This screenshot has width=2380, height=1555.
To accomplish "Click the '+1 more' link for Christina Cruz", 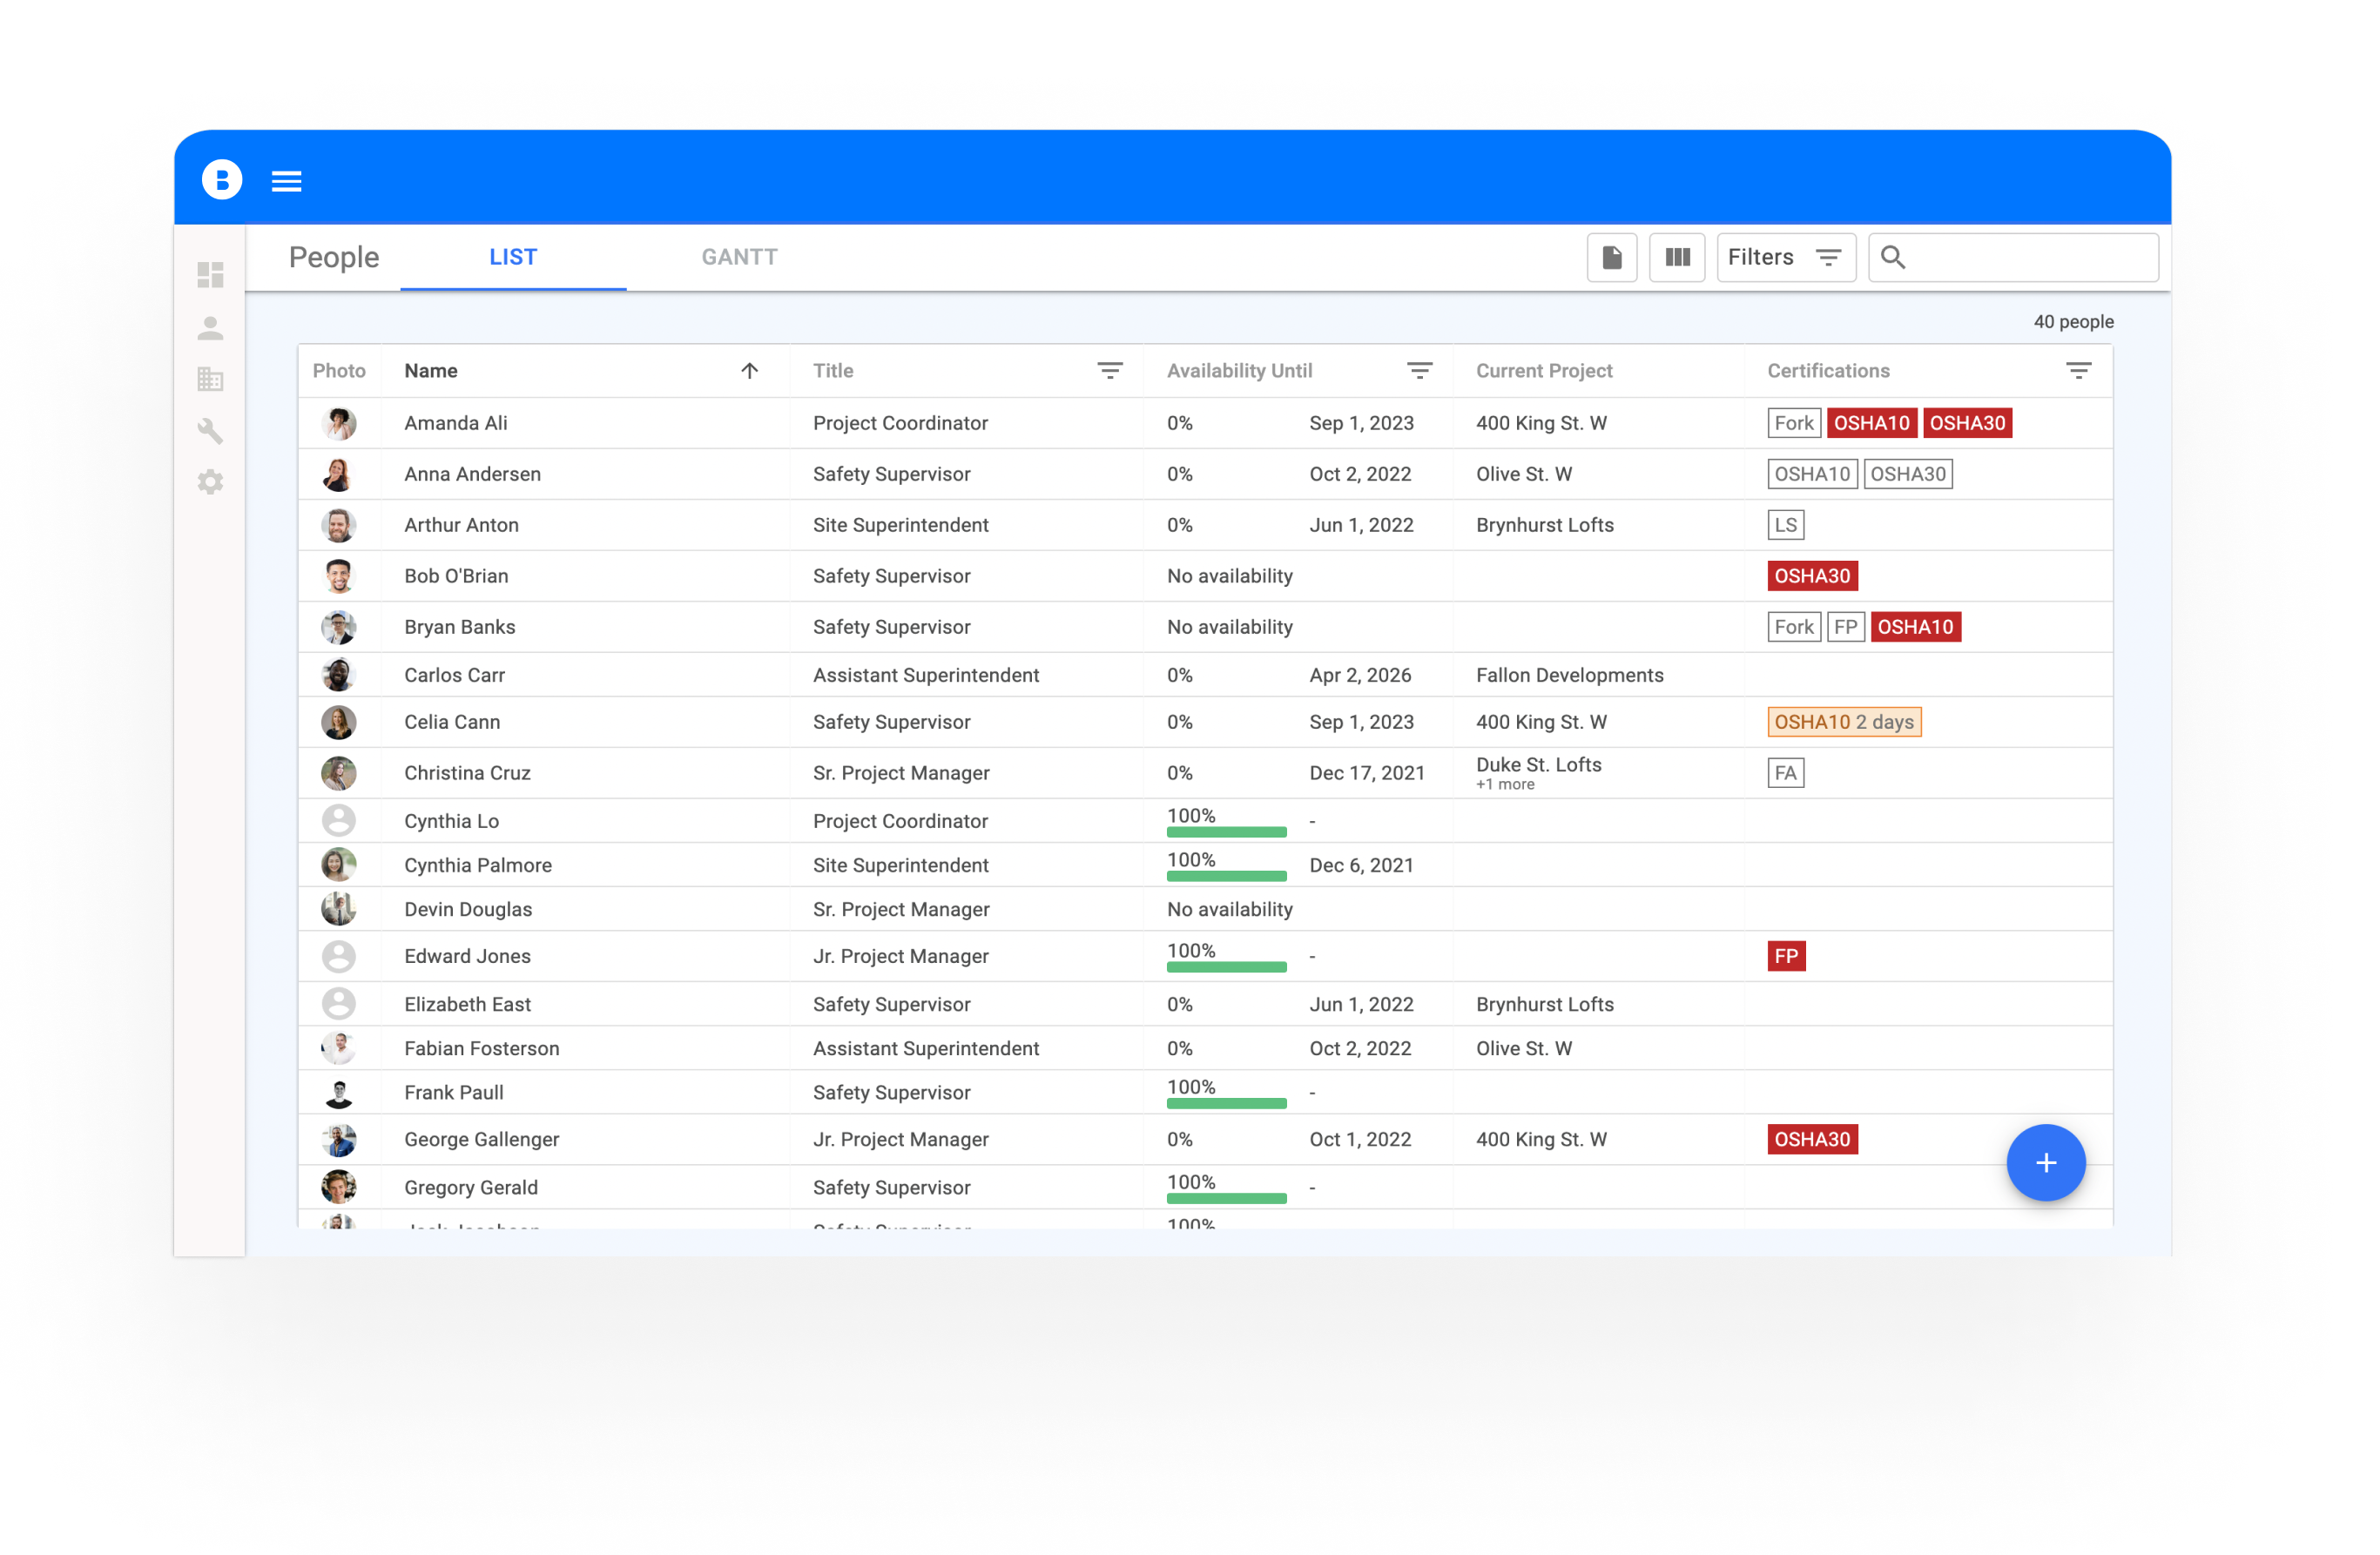I will click(1505, 785).
